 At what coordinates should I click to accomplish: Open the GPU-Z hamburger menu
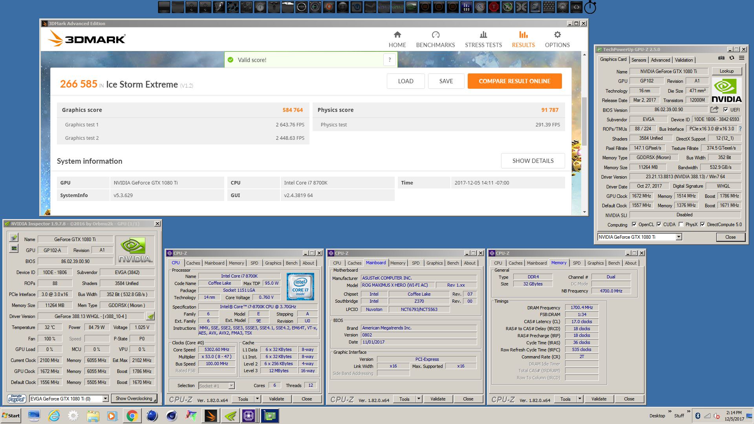[741, 58]
